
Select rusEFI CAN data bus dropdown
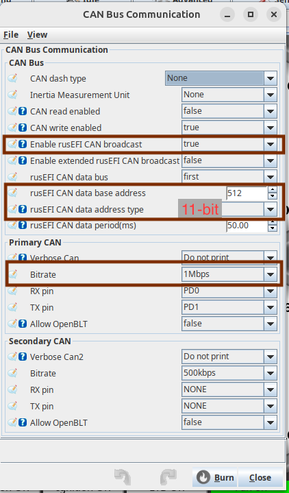click(x=229, y=177)
